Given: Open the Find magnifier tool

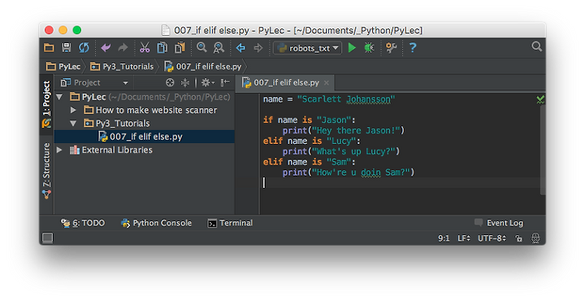Looking at the screenshot, I should (201, 47).
